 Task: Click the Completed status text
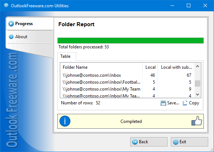(131, 121)
